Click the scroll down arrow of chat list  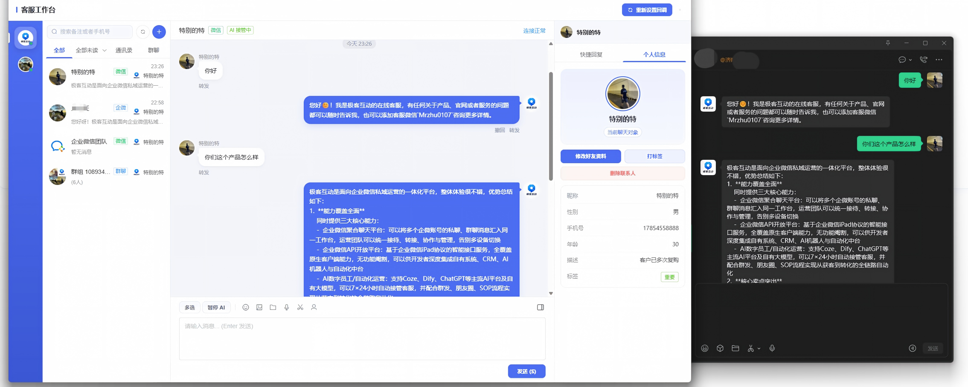(x=551, y=293)
